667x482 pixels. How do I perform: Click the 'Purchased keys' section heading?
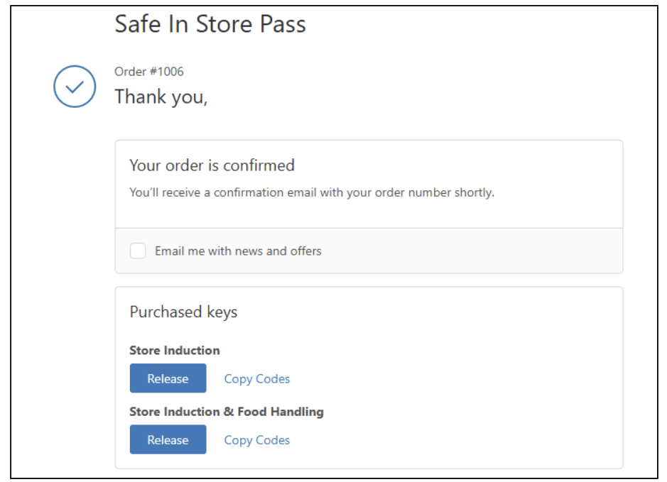pos(183,312)
